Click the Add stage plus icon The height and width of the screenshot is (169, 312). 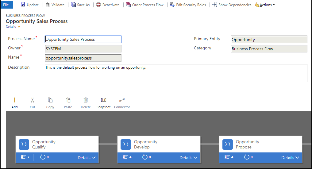tap(14, 100)
